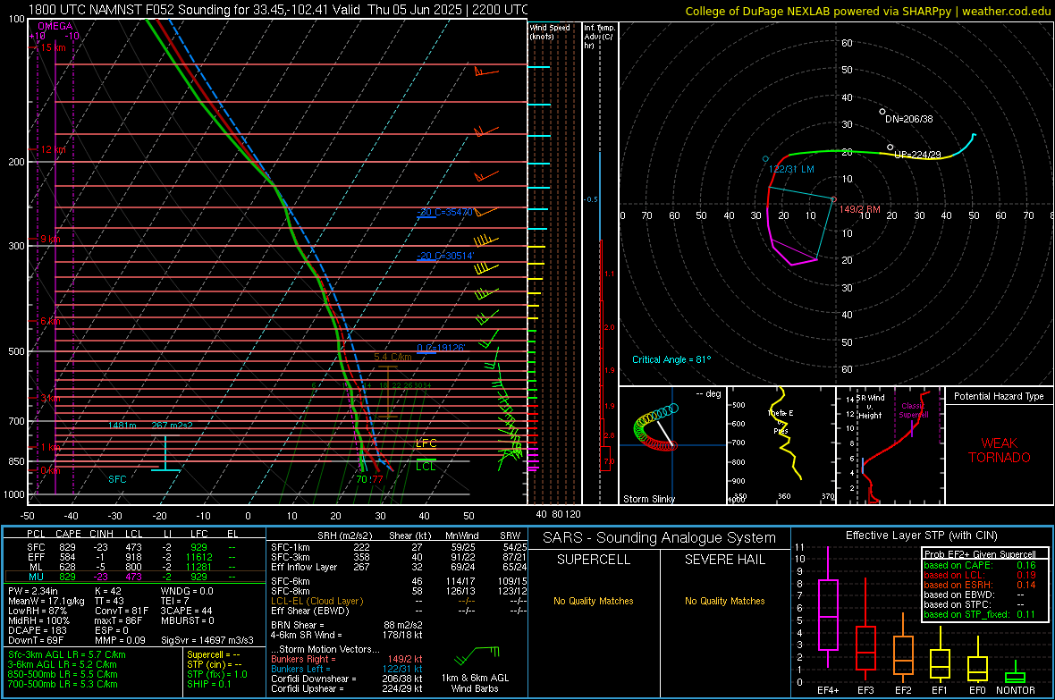
Task: Select the ML parcel row
Action: pos(133,567)
